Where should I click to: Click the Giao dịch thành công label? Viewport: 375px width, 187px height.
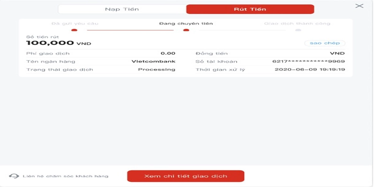coord(297,23)
